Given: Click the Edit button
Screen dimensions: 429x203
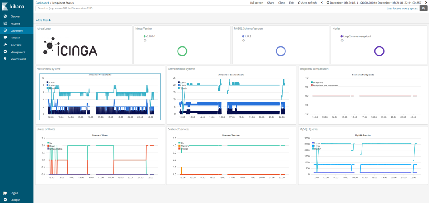Looking at the screenshot, I should click(292, 3).
